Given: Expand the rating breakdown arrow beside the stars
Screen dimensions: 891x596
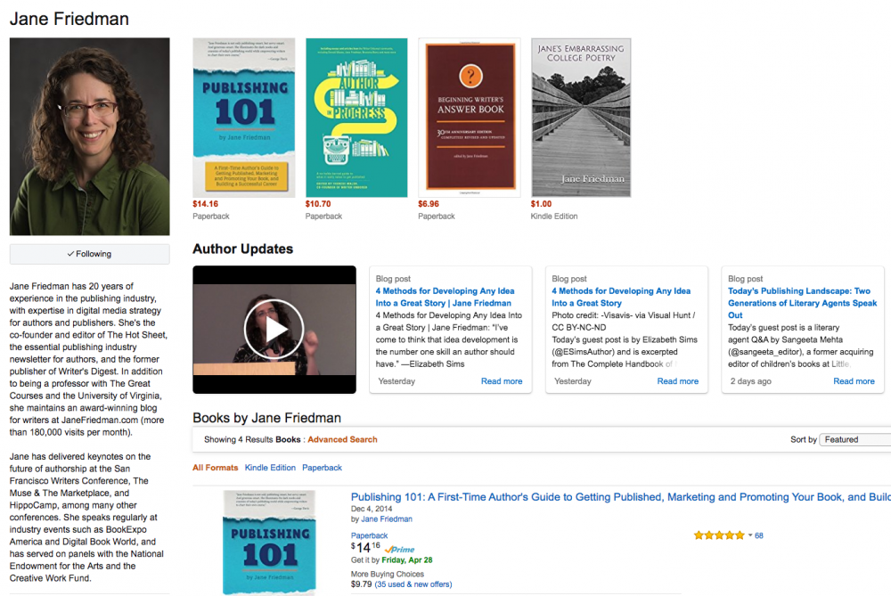Looking at the screenshot, I should point(749,535).
